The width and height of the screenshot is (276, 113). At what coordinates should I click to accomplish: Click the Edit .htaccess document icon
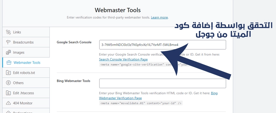[x=8, y=93]
